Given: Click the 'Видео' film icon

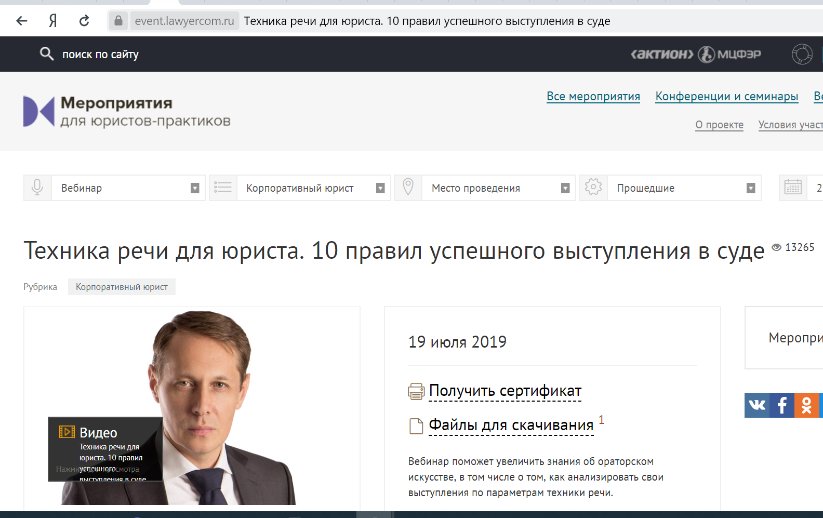Looking at the screenshot, I should tap(67, 432).
